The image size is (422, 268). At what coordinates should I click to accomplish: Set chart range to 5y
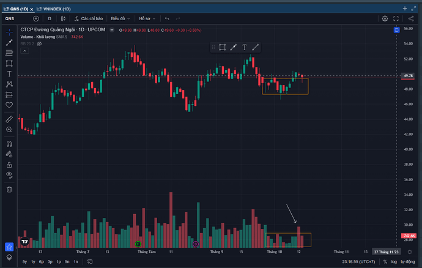coord(24,262)
